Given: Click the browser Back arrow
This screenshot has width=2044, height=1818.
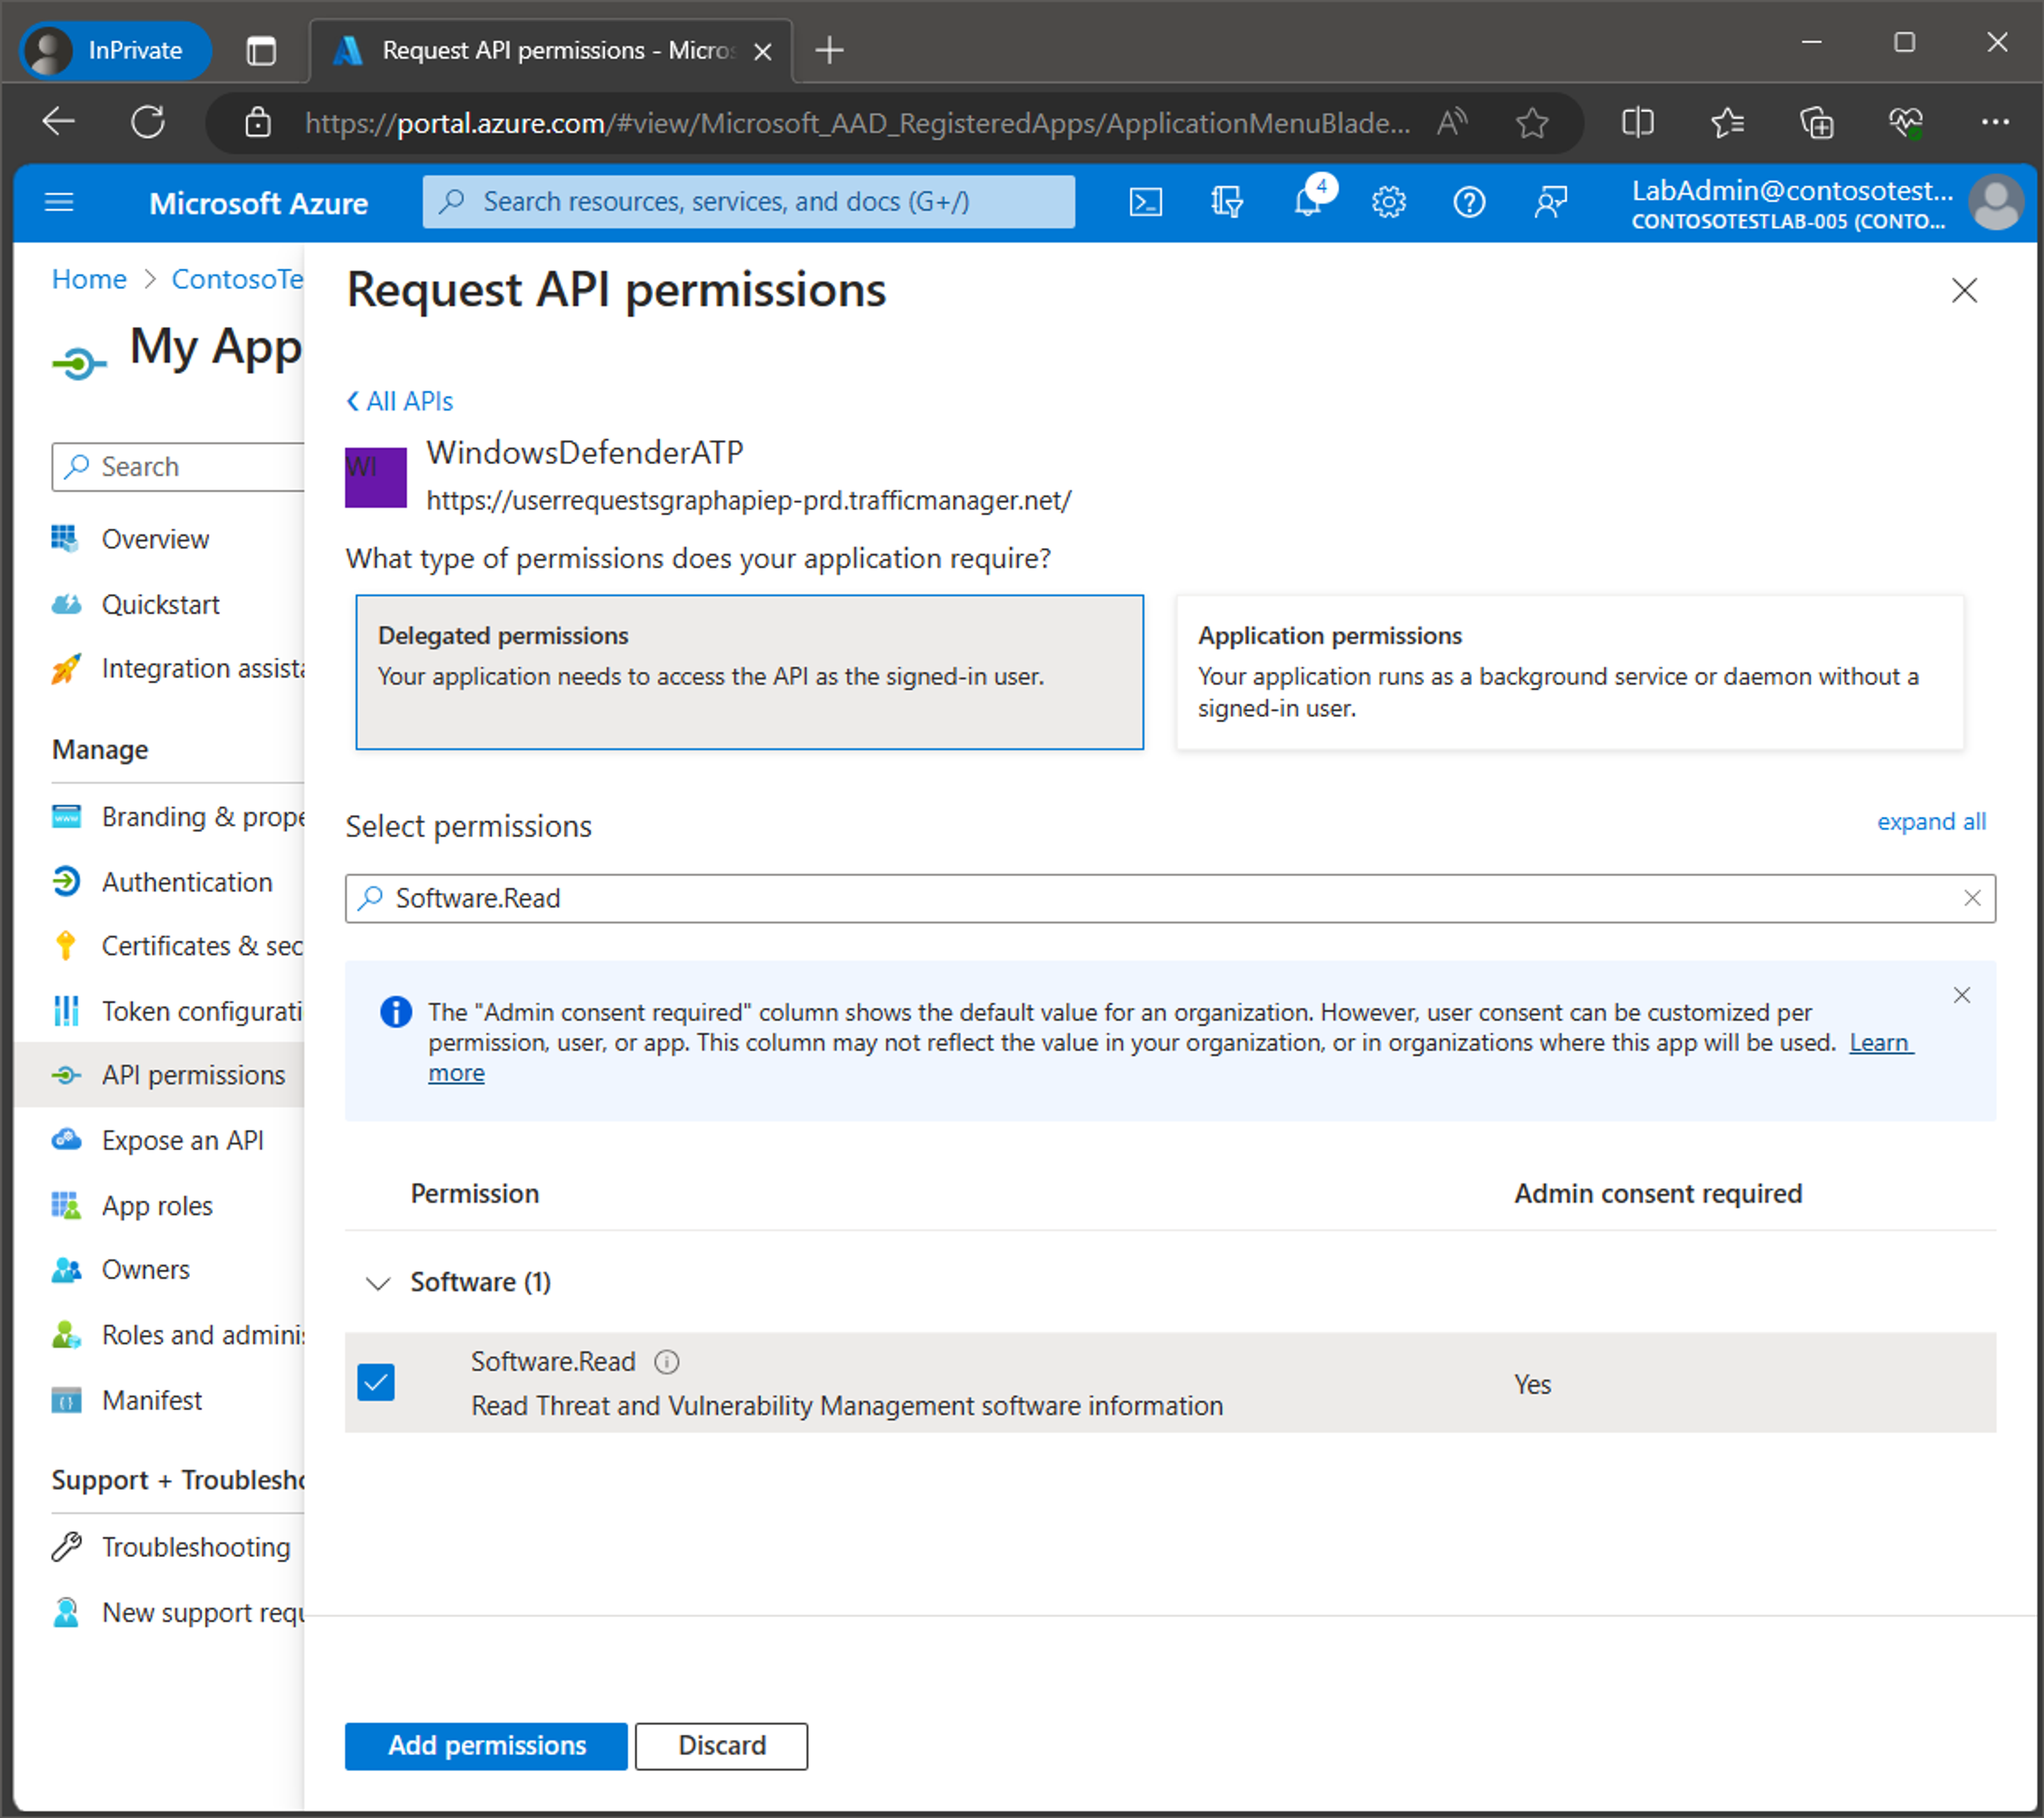Looking at the screenshot, I should [59, 122].
